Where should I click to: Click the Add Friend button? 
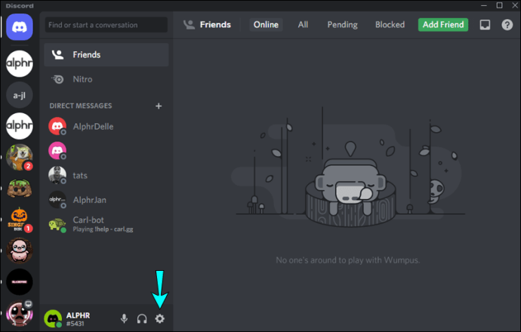pyautogui.click(x=443, y=25)
